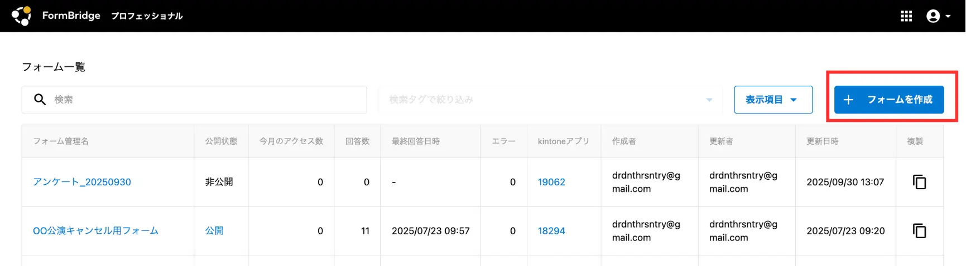Focus the 検索 search input field
Viewport: 966px width, 266px height.
point(206,100)
